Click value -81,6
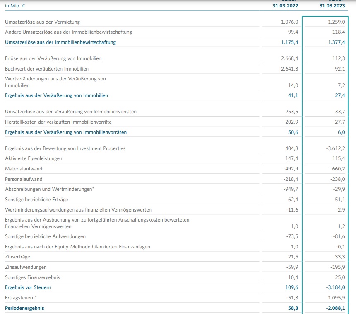Image resolution: width=356 pixels, height=314 pixels. click(x=339, y=236)
